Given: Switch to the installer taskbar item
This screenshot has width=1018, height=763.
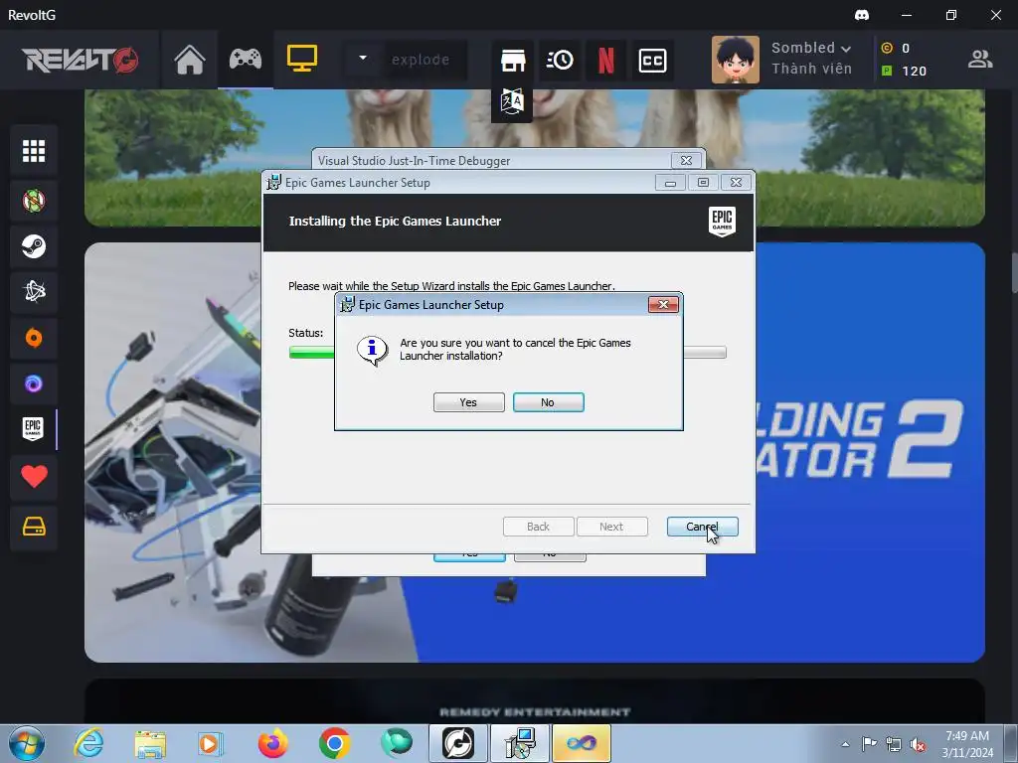Looking at the screenshot, I should [520, 743].
